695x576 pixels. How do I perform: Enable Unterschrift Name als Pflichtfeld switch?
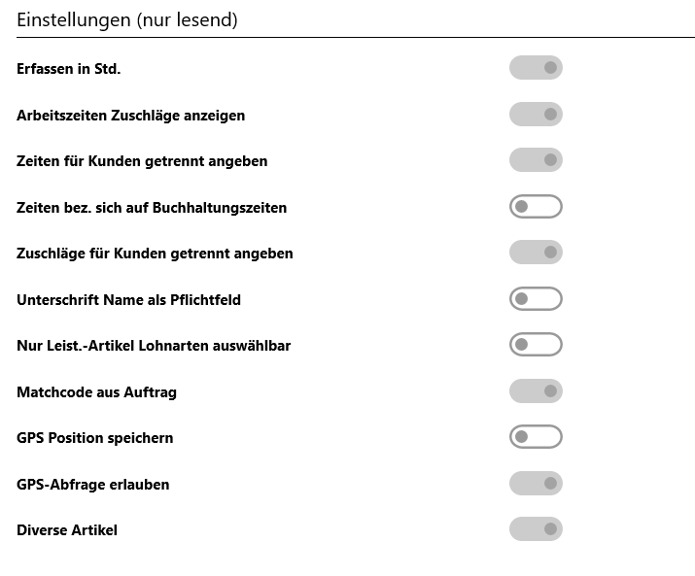[536, 298]
